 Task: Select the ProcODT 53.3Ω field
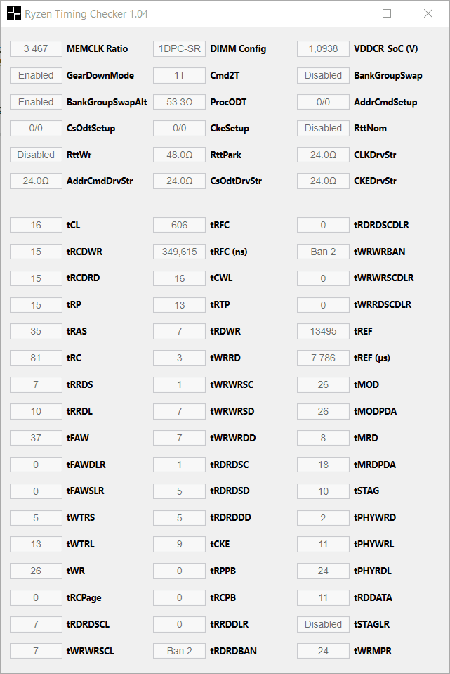[x=180, y=103]
